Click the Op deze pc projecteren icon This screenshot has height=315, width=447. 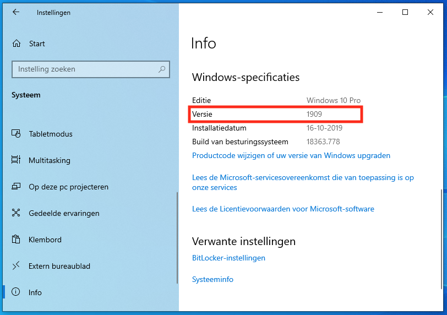(x=17, y=187)
